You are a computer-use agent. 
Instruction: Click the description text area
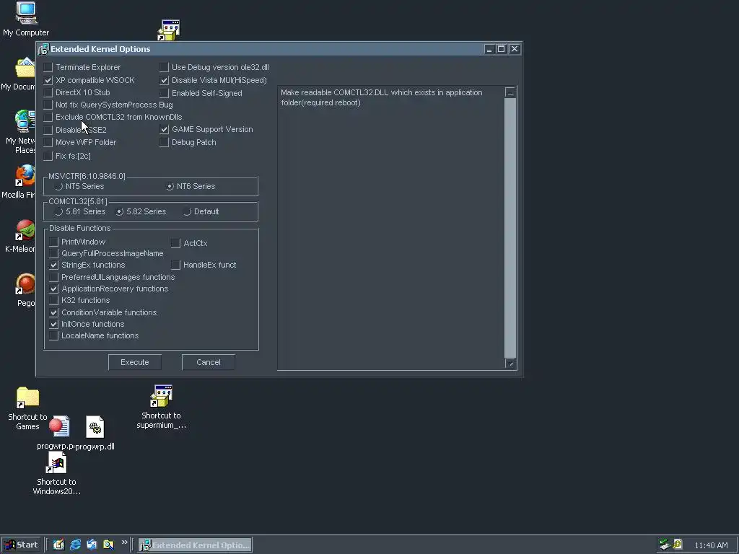[390, 228]
